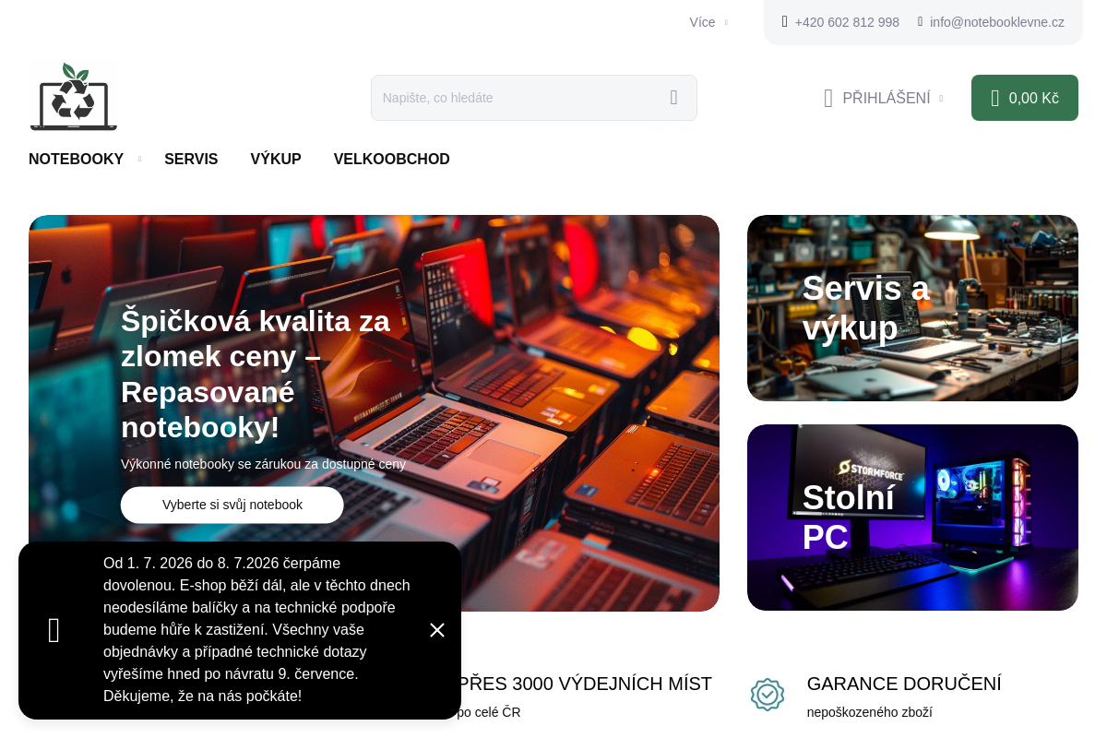Go to Velkoobchod menu item

pyautogui.click(x=392, y=159)
